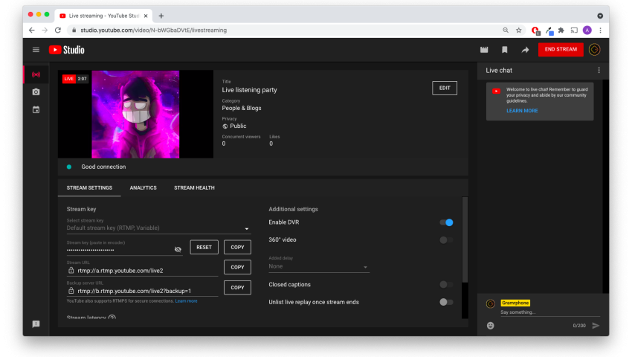Reveal stream key with the eye icon

[178, 249]
